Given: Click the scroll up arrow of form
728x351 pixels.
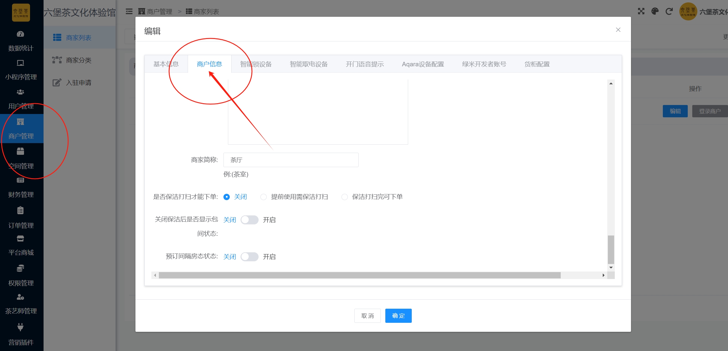Looking at the screenshot, I should coord(611,83).
